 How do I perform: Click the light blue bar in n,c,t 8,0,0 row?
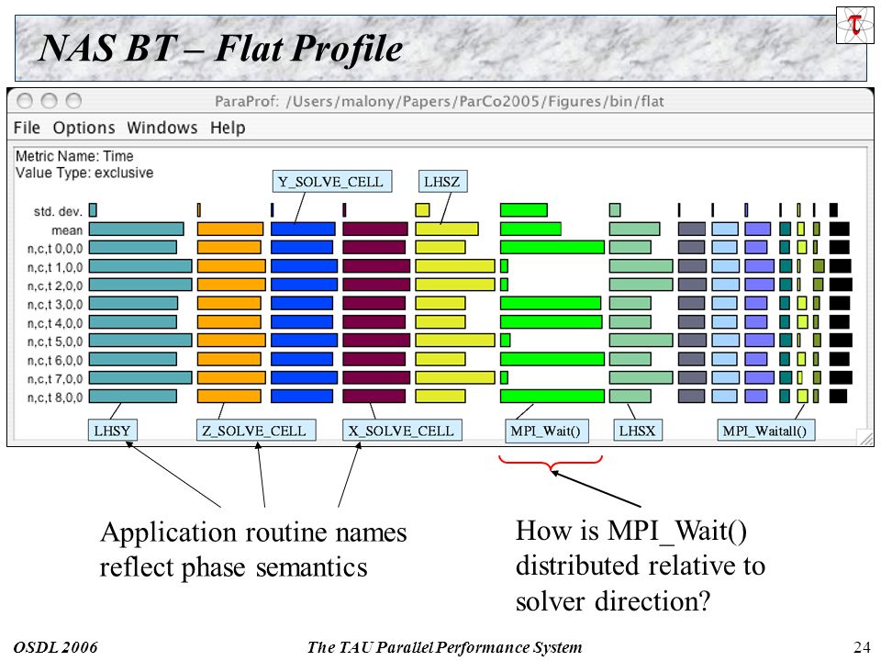coord(724,397)
